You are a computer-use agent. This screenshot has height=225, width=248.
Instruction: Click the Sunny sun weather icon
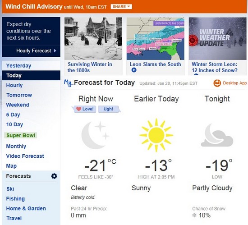point(156,135)
